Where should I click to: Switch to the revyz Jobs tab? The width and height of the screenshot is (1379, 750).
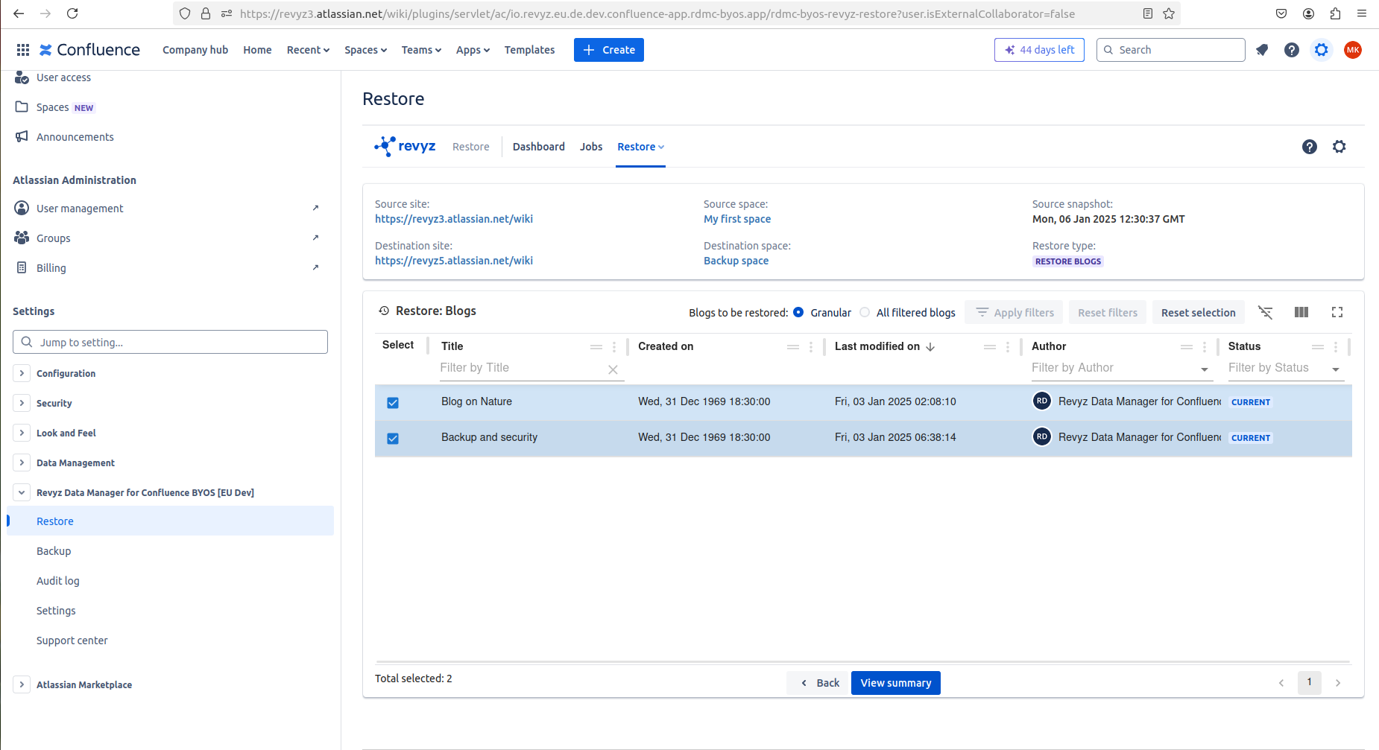pos(591,147)
